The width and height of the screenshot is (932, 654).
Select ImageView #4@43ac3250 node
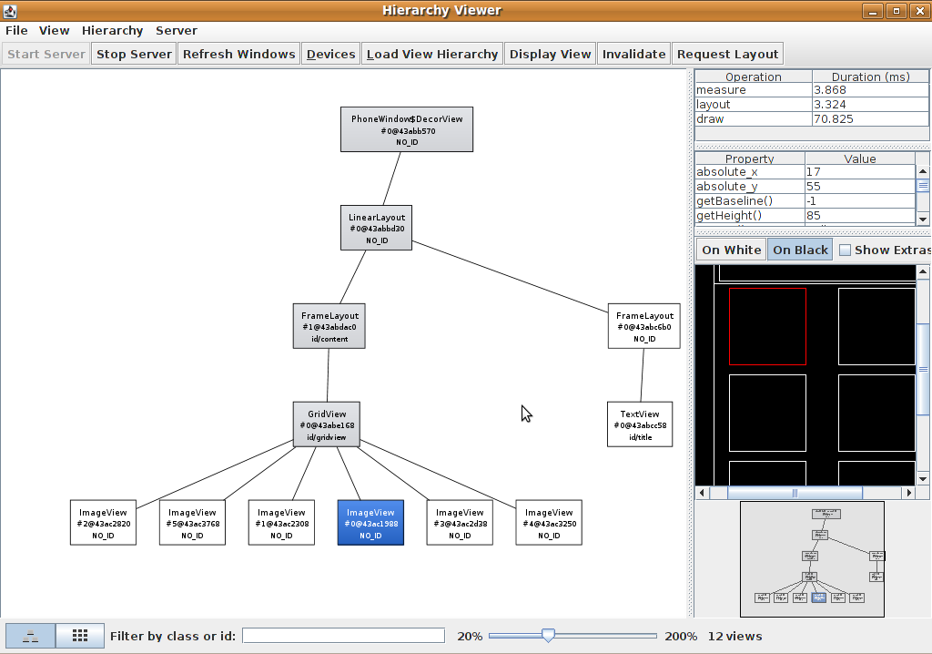click(x=549, y=523)
